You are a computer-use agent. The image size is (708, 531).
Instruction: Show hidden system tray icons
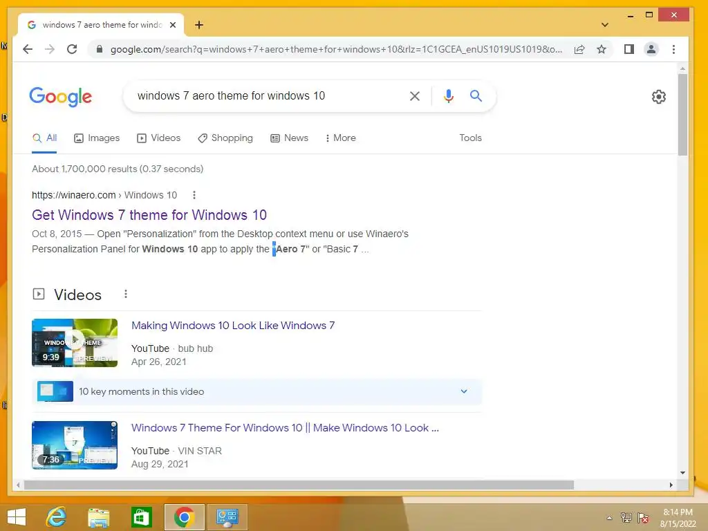coord(609,518)
